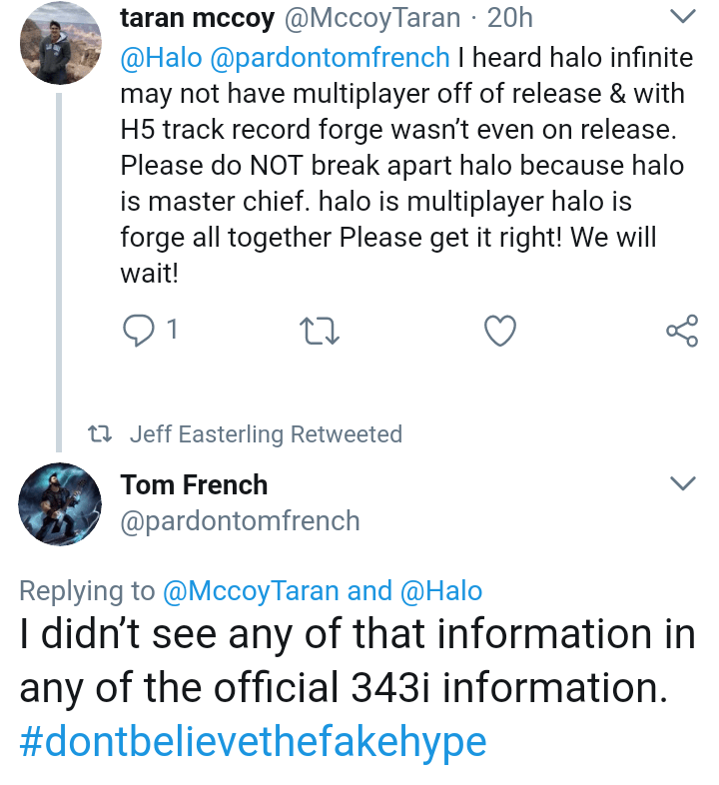Open @MccoyTaran in the replying-to line

tap(251, 591)
